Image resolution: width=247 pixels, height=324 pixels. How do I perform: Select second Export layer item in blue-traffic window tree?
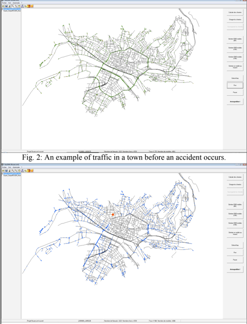[12, 175]
